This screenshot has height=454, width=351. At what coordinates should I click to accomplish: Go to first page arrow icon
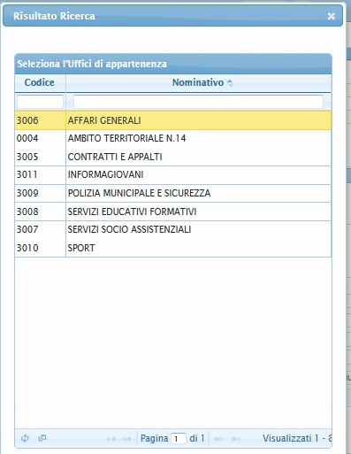[111, 439]
